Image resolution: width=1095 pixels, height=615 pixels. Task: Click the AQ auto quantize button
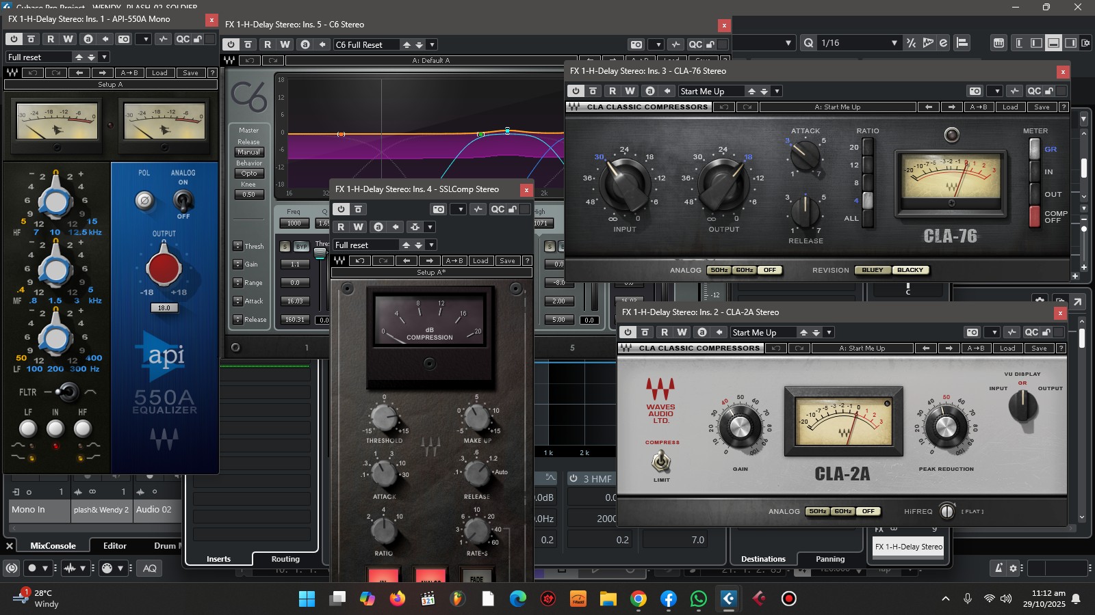[x=149, y=568]
